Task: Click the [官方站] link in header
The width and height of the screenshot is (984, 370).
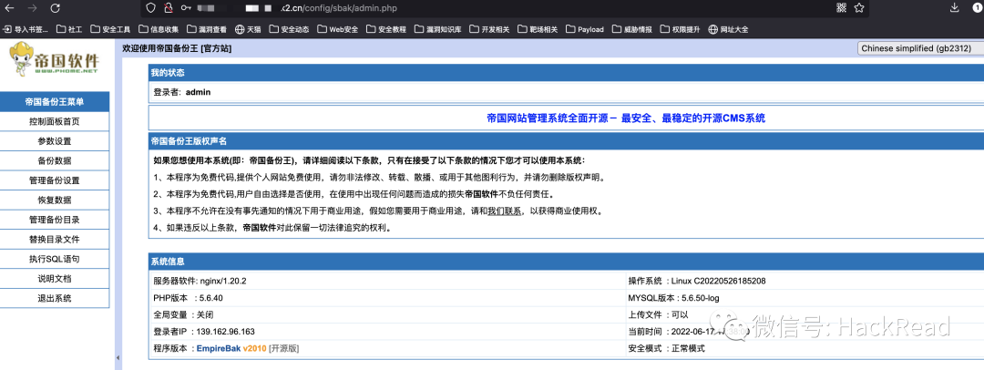Action: [215, 48]
